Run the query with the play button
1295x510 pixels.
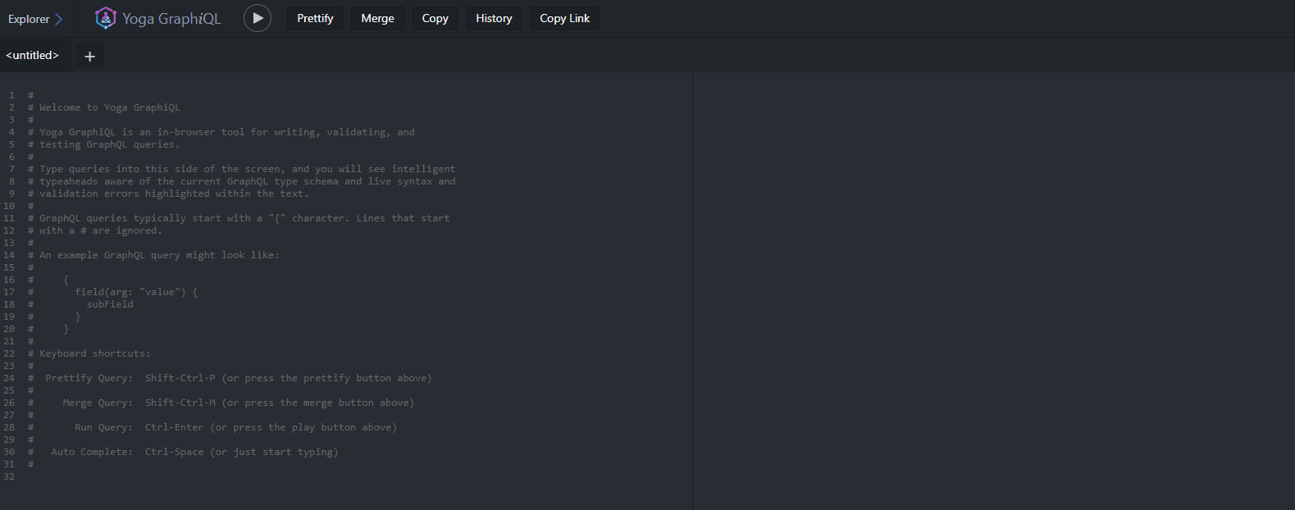coord(258,18)
